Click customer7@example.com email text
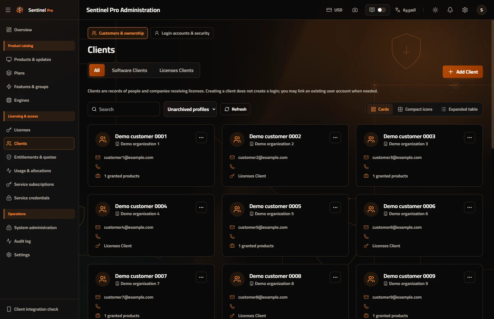 point(128,297)
